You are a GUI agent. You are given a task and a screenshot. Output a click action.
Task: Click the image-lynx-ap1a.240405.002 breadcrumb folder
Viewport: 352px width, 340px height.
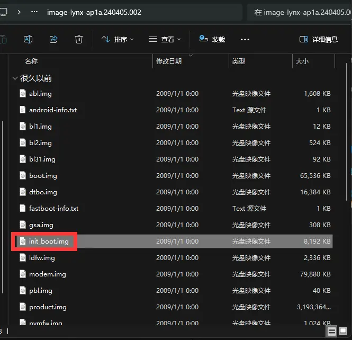click(x=94, y=12)
